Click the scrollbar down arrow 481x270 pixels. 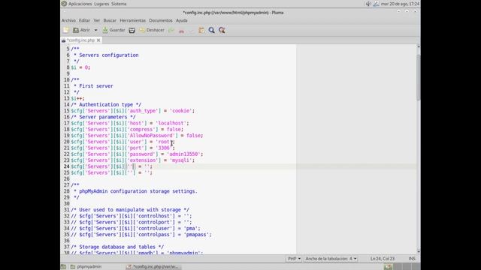(x=418, y=251)
